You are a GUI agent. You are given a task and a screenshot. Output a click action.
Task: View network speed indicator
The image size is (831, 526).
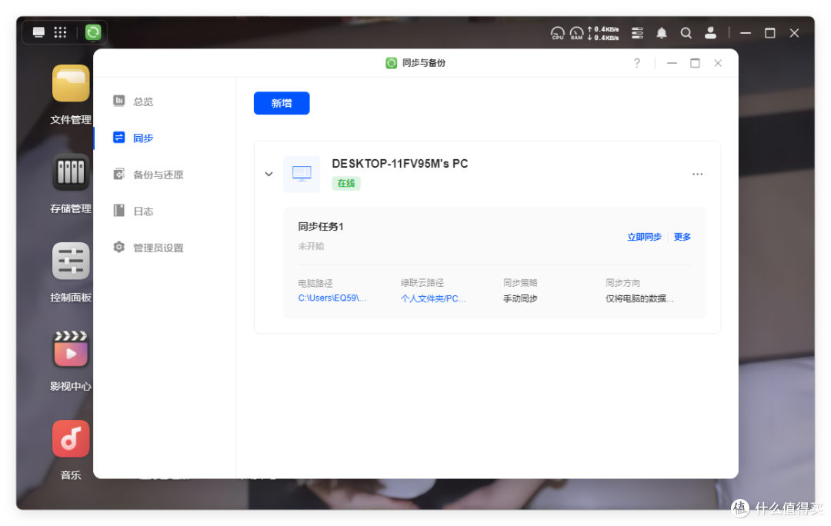tap(603, 33)
